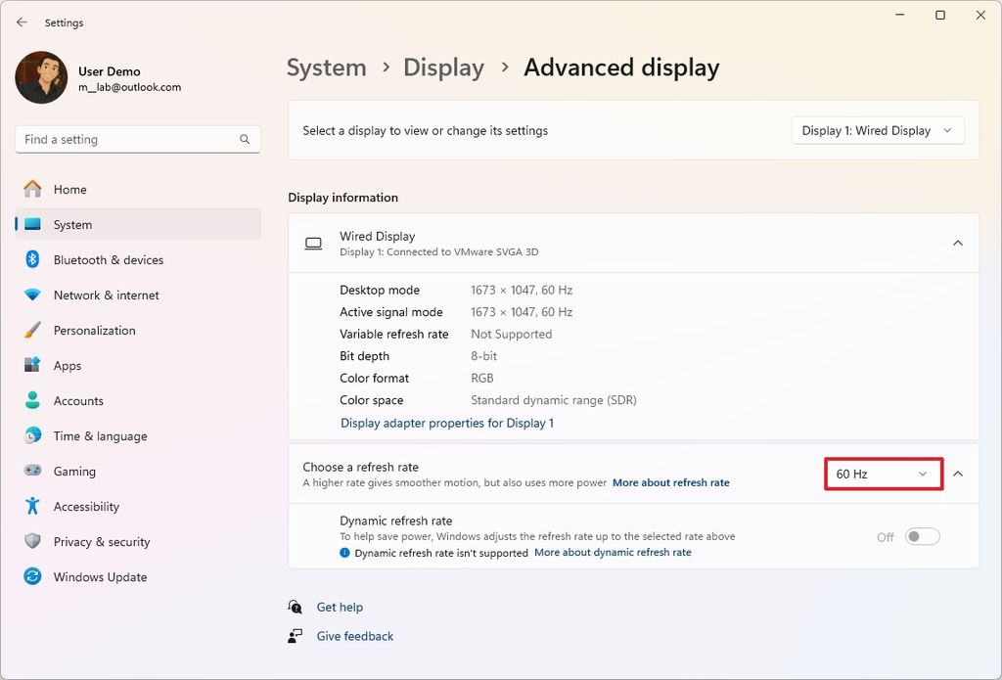Toggle the Dynamic refresh rate switch
Image resolution: width=1002 pixels, height=680 pixels.
(922, 536)
